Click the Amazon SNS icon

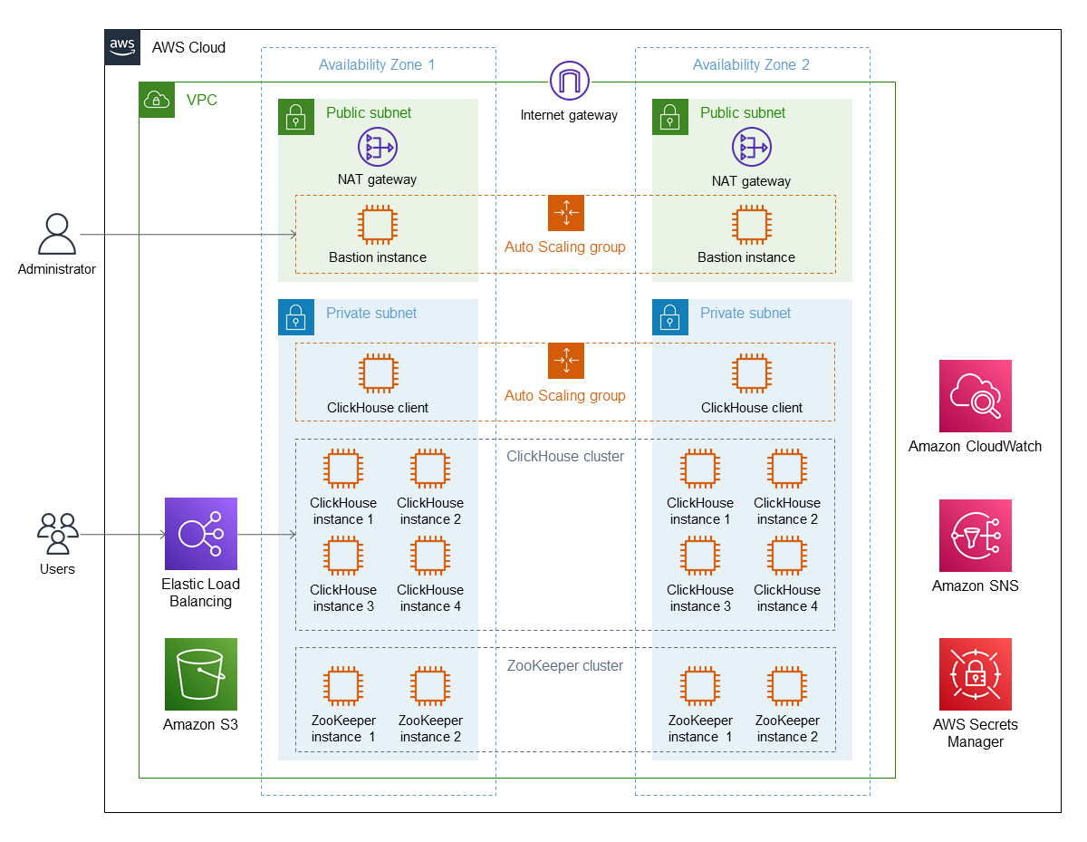(975, 536)
